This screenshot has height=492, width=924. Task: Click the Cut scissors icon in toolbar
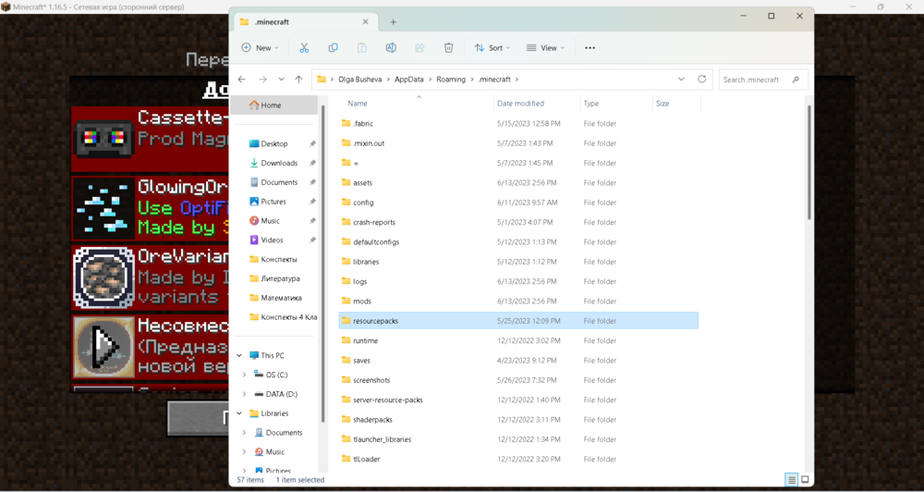click(304, 48)
